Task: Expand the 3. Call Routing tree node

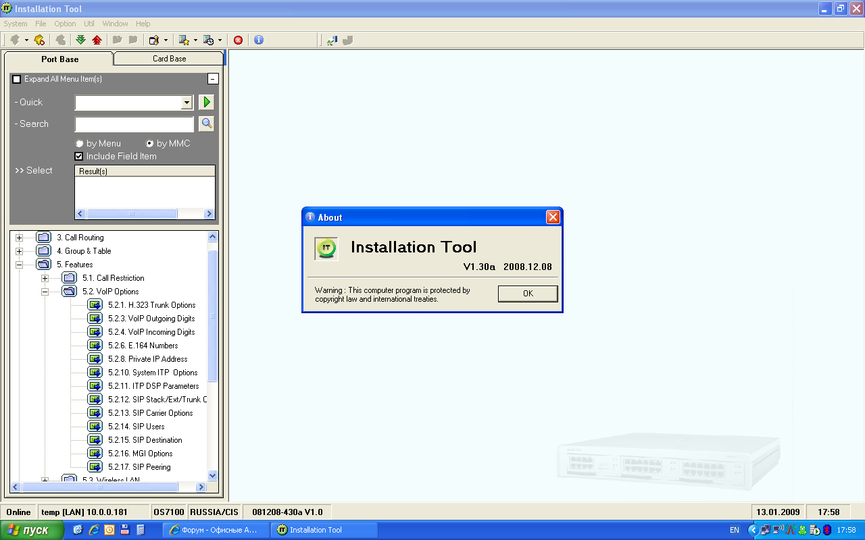Action: [x=20, y=238]
